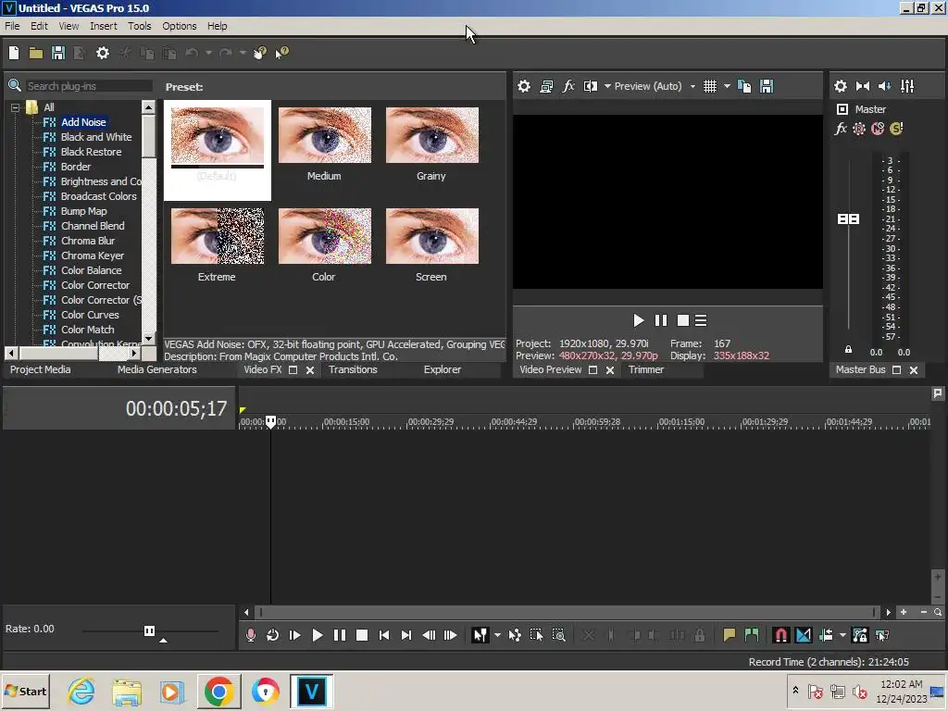Screen dimensions: 948x711
Task: Select the Zoom Edit magnifier tool
Action: pyautogui.click(x=558, y=635)
